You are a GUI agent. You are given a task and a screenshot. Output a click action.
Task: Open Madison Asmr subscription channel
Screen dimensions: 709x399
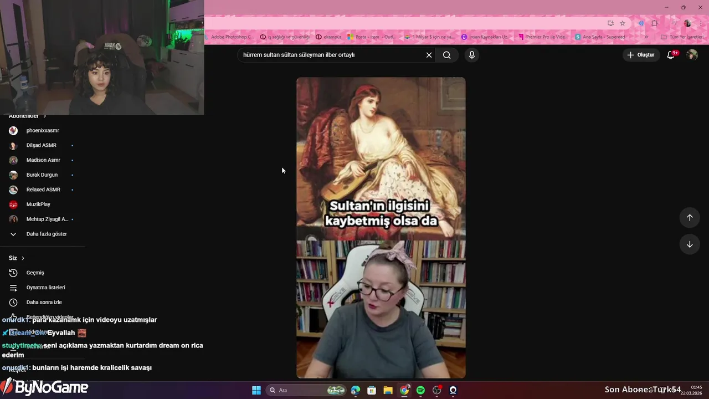tap(43, 160)
